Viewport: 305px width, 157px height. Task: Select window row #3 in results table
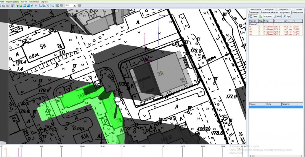276,32
